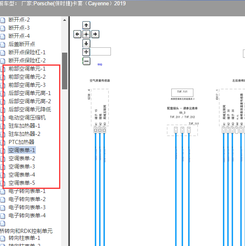The height and width of the screenshot is (246, 245).
Task: Click the 空气质量传感器 component label
Action: pyautogui.click(x=100, y=81)
